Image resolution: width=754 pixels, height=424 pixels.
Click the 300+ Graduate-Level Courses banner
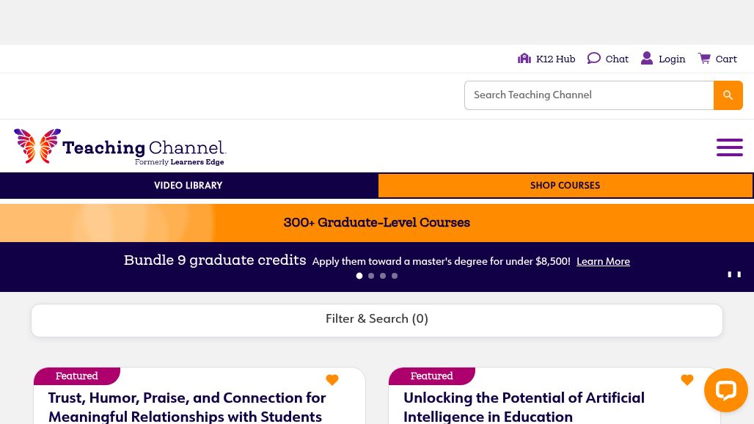tap(377, 222)
